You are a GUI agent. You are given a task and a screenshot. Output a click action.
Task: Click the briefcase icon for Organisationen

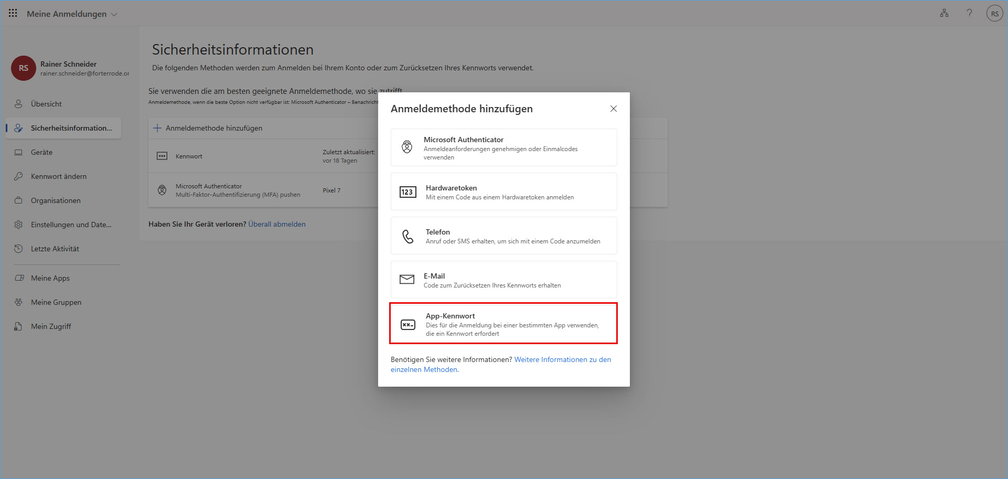coord(18,200)
